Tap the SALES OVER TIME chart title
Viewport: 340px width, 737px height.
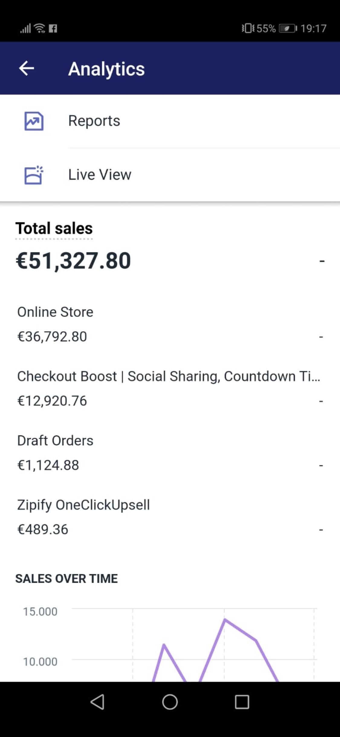pyautogui.click(x=66, y=579)
